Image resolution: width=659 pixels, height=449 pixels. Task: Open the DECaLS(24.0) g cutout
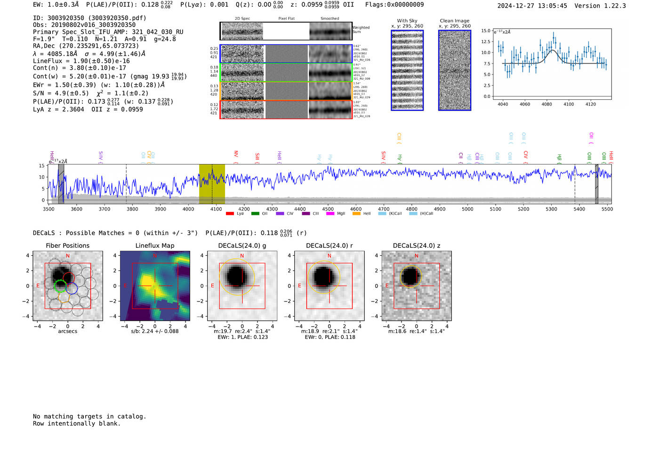tap(242, 286)
